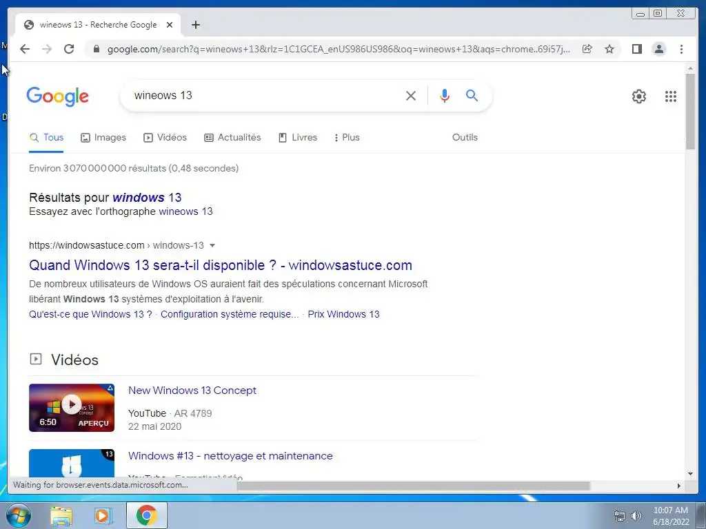
Task: Click Chrome icon in taskbar
Action: (x=147, y=515)
